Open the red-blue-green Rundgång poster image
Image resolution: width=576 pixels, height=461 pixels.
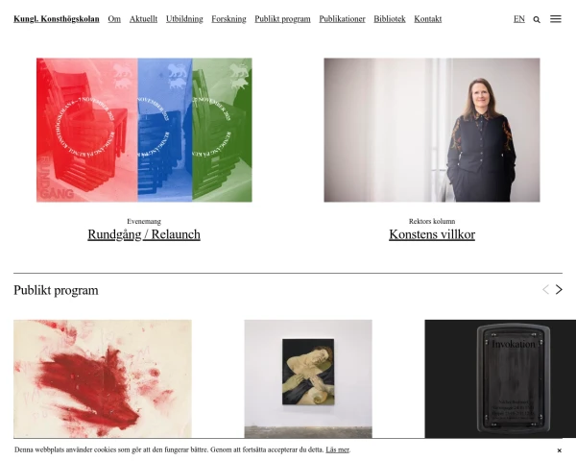coord(144,130)
